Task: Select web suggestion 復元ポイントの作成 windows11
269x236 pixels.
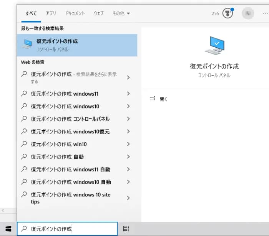Action: coord(77,94)
